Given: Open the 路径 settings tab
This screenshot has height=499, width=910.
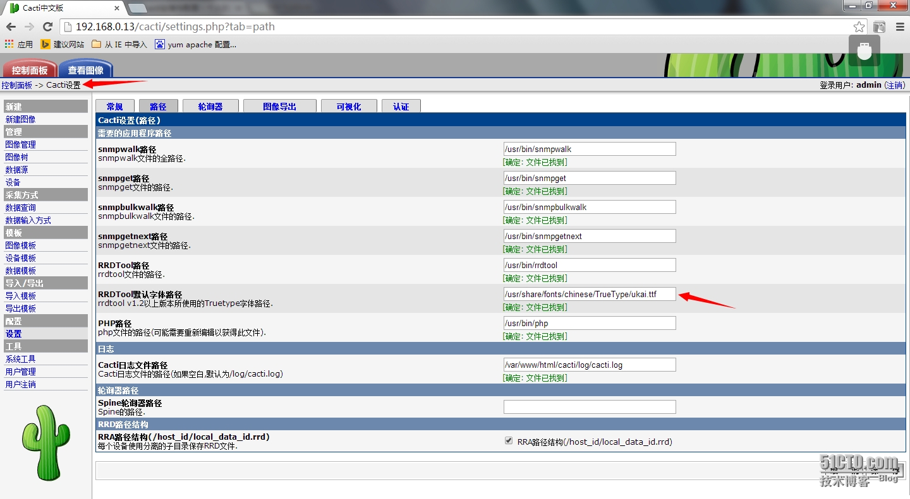Looking at the screenshot, I should 158,106.
